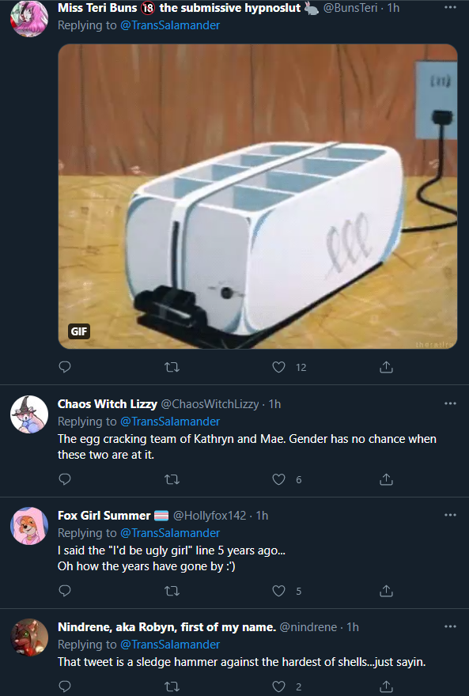View Fox Girl Summer's avatar profile
The image size is (469, 696).
(29, 526)
